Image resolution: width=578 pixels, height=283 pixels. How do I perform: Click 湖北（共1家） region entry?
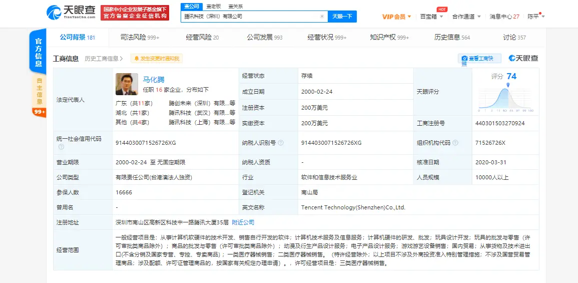(132, 113)
